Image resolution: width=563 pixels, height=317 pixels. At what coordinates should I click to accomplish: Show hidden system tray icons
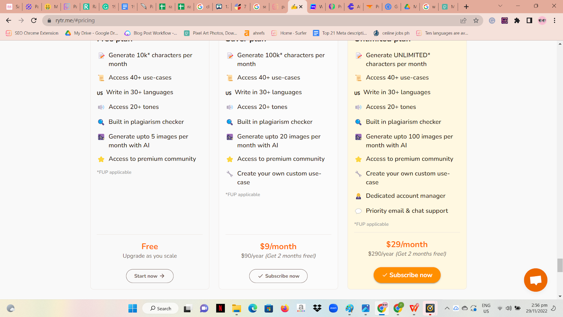tap(447, 309)
